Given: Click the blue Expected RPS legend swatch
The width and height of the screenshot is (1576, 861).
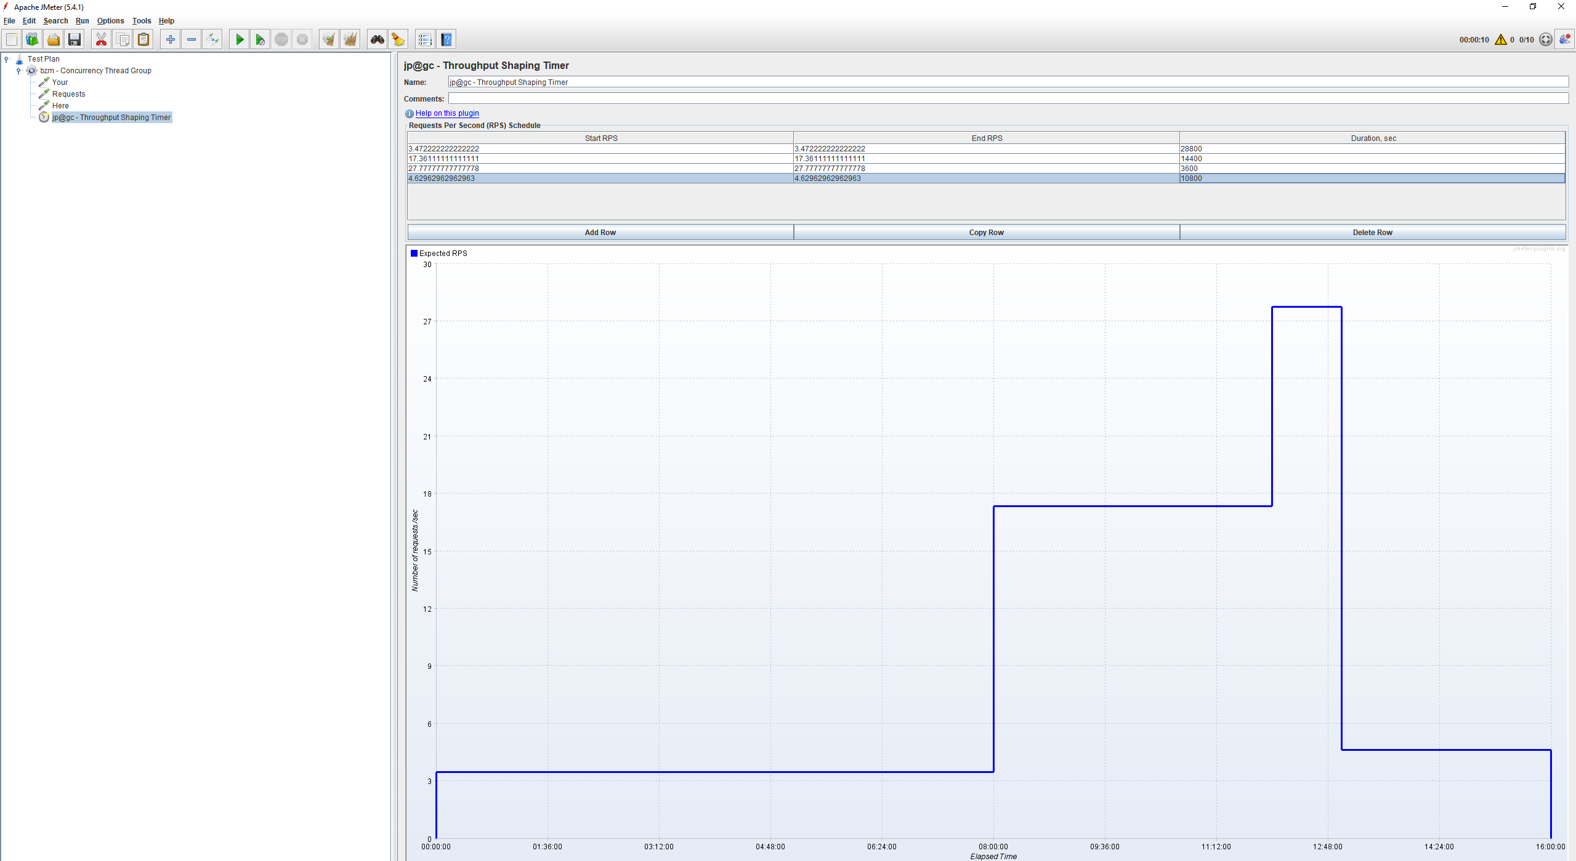Looking at the screenshot, I should tap(414, 254).
